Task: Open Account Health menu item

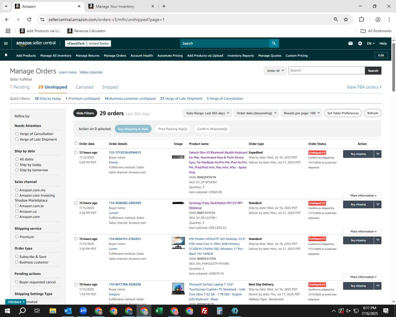Action: [142, 55]
